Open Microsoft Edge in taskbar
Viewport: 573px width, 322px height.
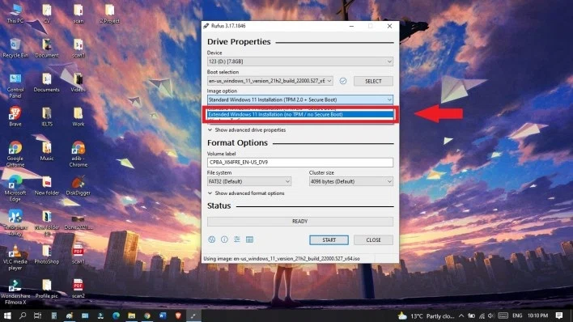pyautogui.click(x=117, y=316)
